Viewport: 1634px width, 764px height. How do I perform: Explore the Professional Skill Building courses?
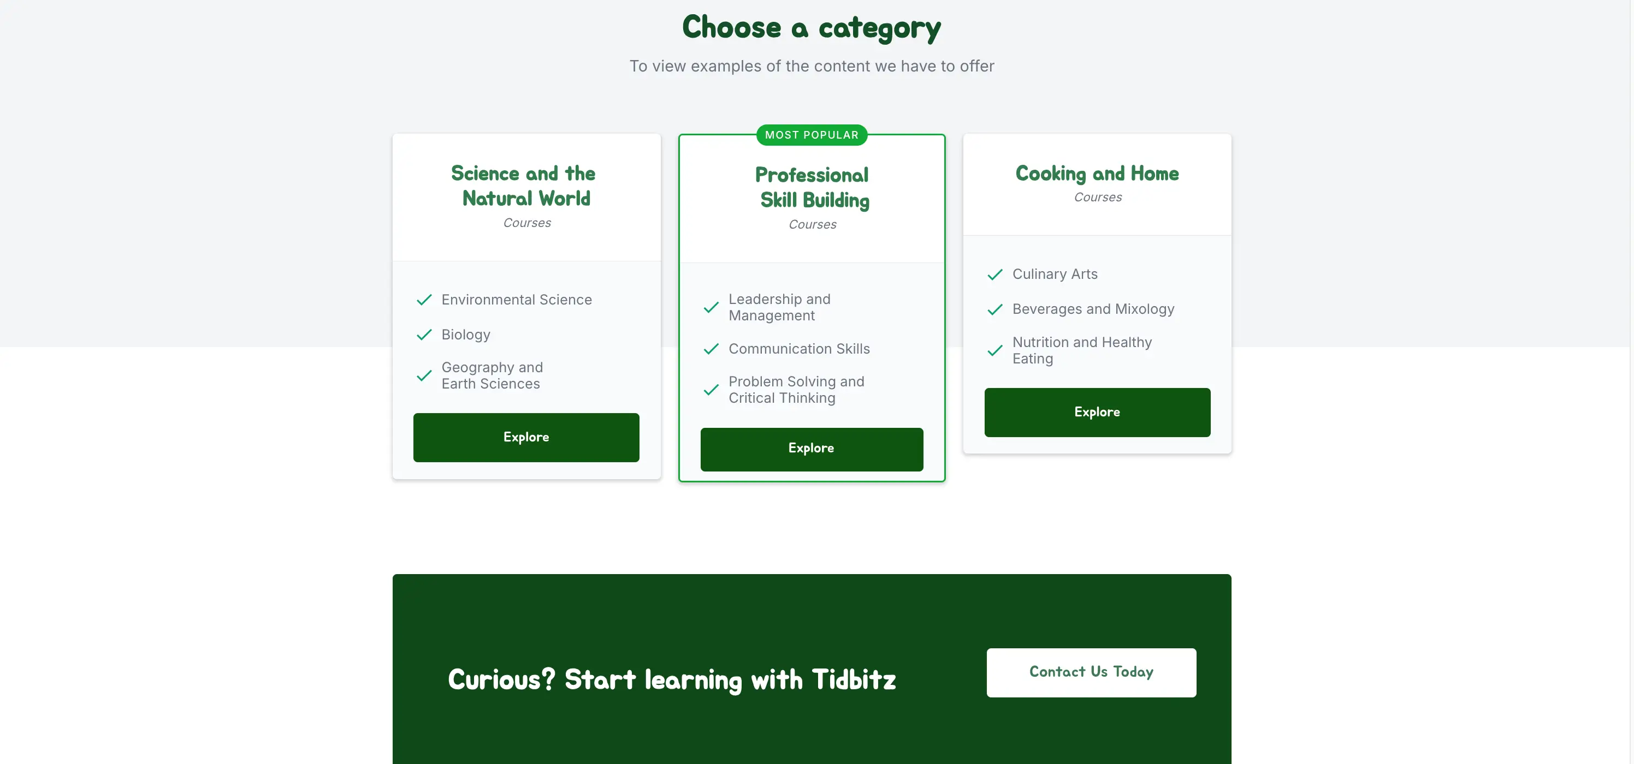(x=812, y=449)
